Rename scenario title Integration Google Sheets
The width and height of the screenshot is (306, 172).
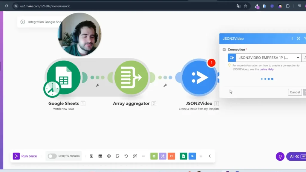tap(45, 22)
